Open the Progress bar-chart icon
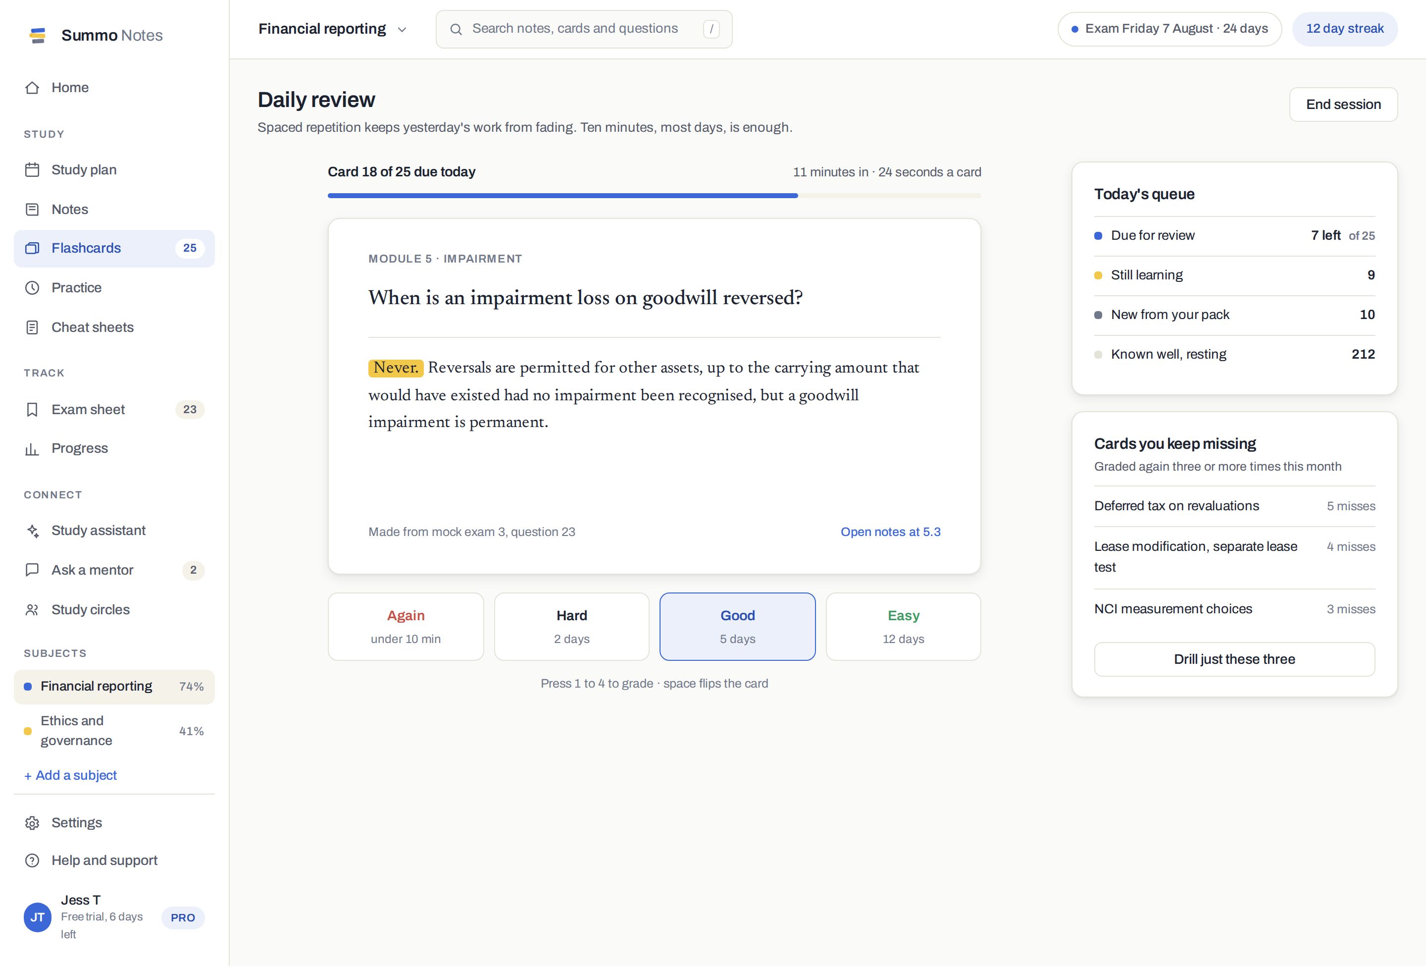The height and width of the screenshot is (966, 1426). [x=33, y=449]
